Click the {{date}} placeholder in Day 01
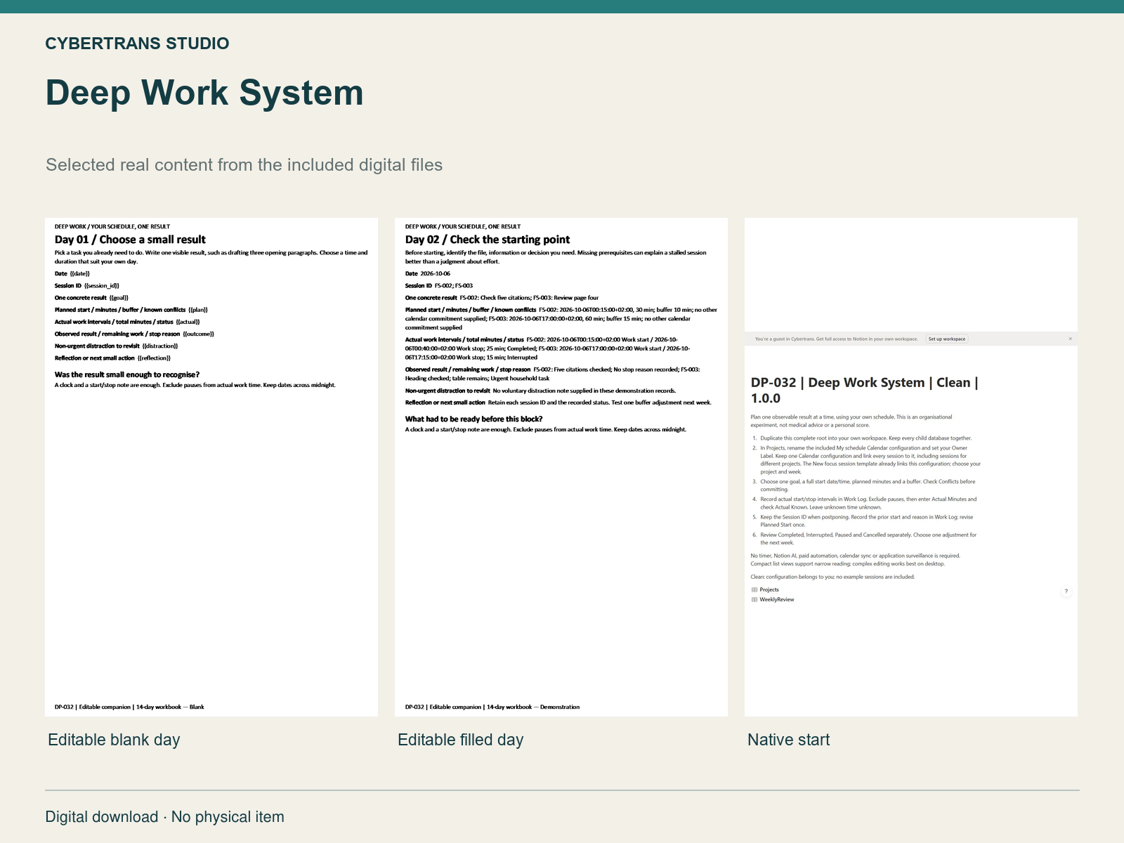Viewport: 1124px width, 843px height. click(80, 274)
